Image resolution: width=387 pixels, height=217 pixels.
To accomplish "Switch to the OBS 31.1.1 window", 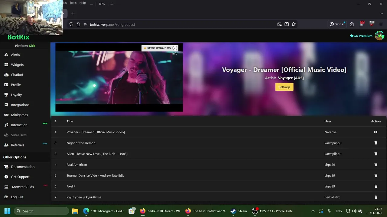I will [x=272, y=211].
